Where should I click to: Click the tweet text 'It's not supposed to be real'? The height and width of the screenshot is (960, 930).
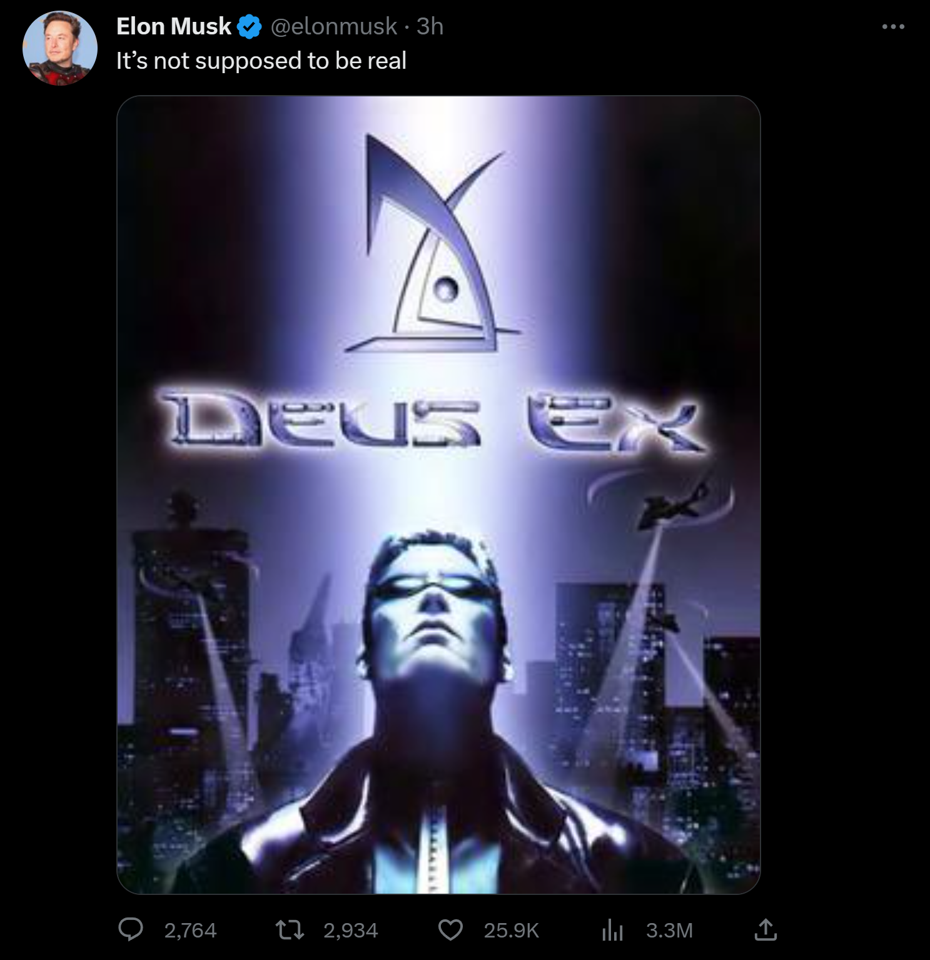tap(261, 61)
